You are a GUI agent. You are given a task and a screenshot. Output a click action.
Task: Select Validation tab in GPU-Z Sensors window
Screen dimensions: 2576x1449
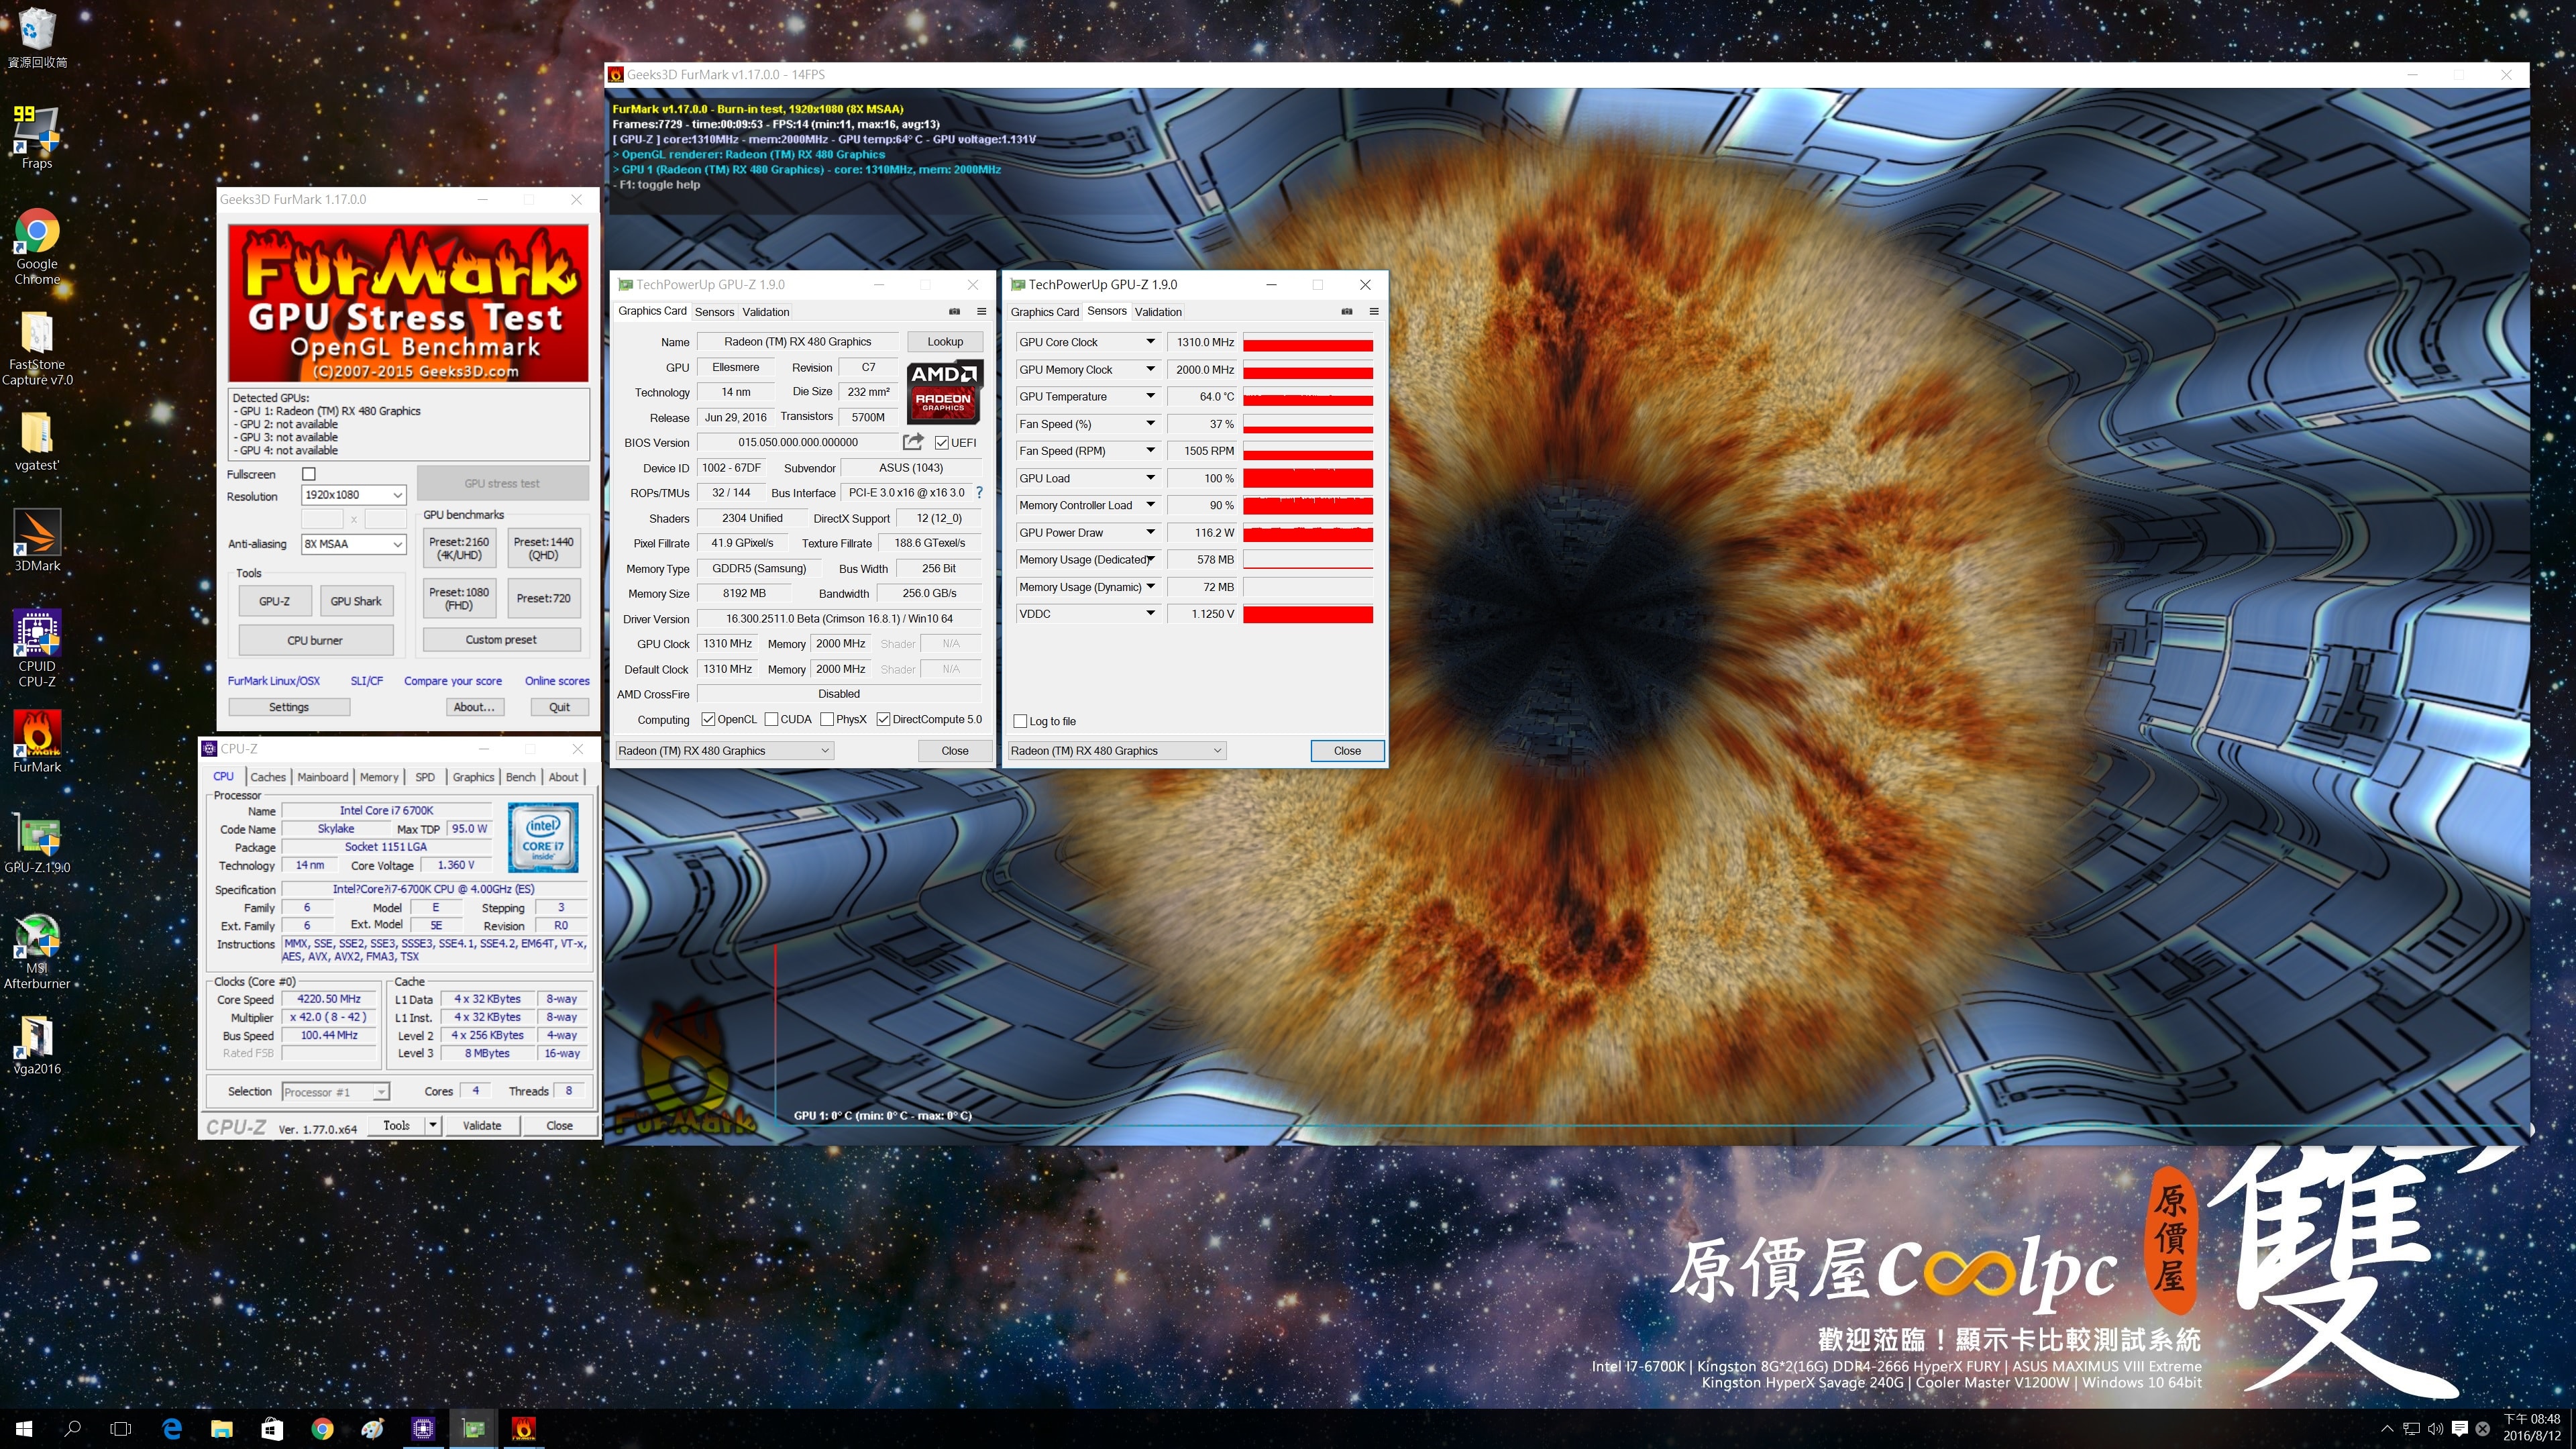(1158, 312)
